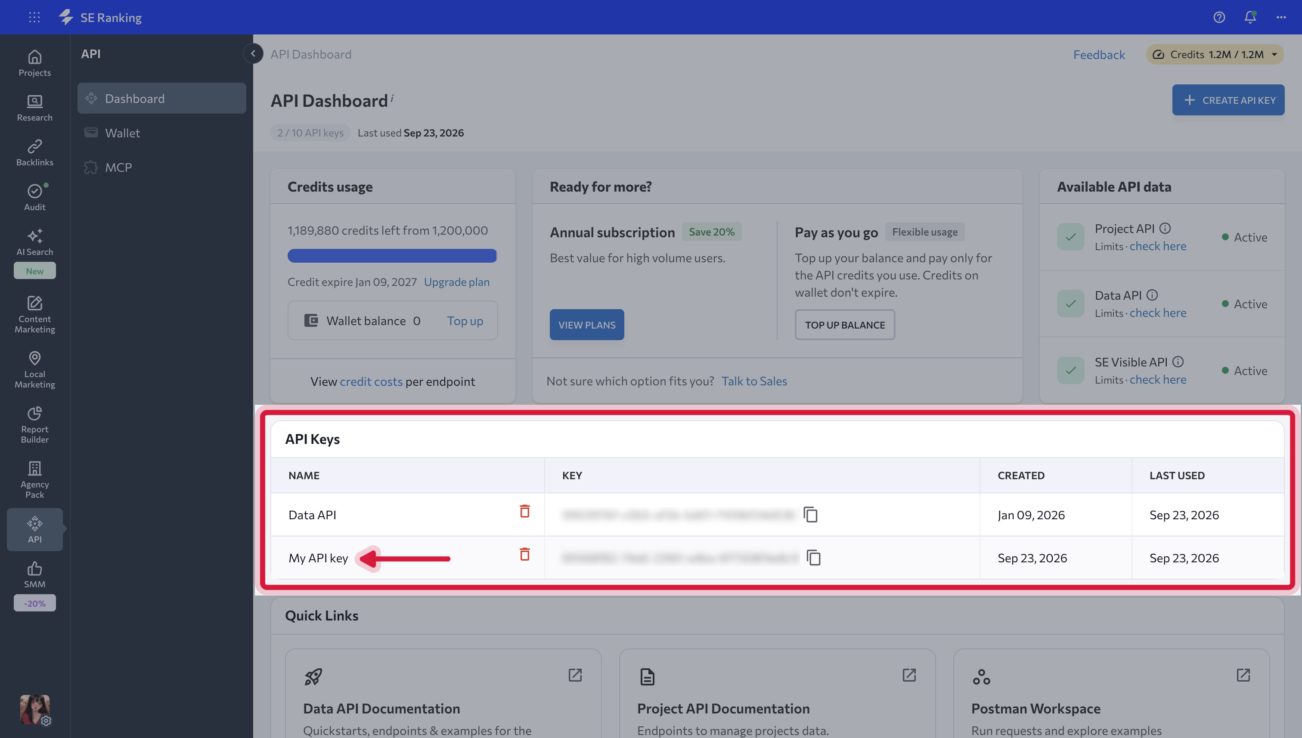Open the Audit section
Screen dimensions: 1302x738
(x=34, y=197)
